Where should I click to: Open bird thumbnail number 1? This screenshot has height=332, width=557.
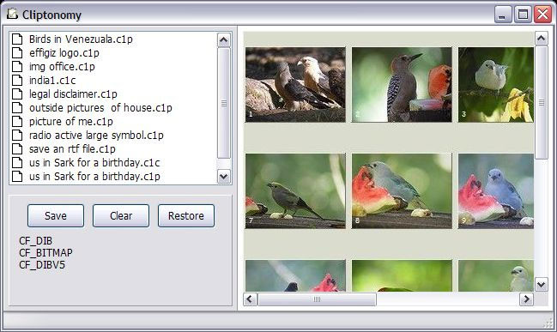[x=295, y=85]
